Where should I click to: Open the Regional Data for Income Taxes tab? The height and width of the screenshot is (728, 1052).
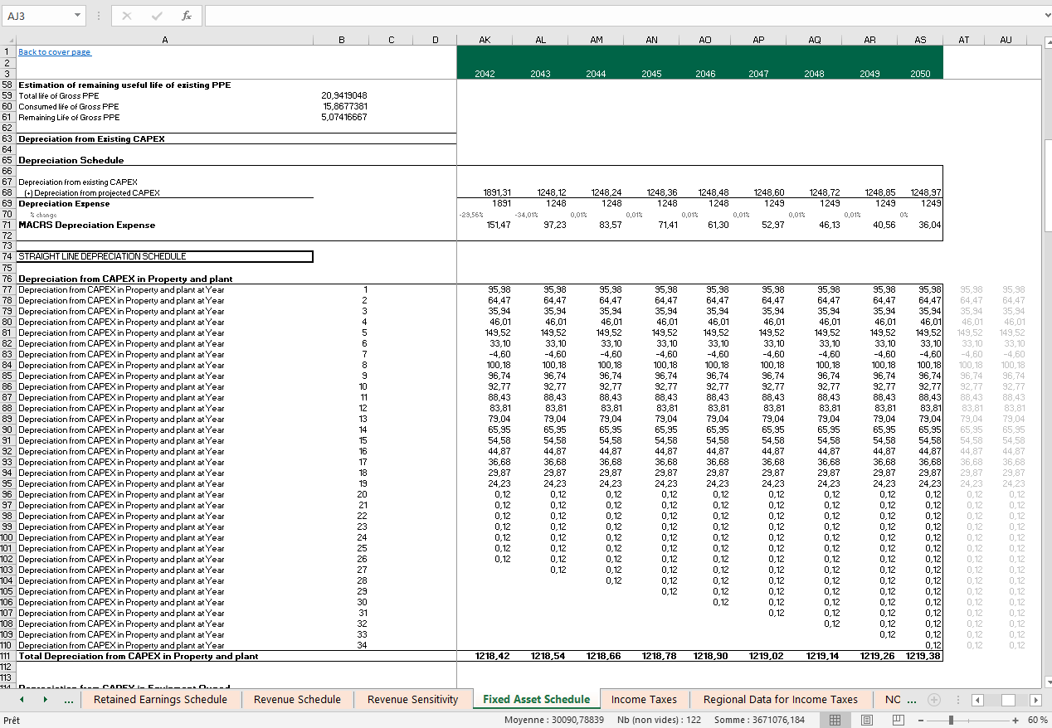781,700
